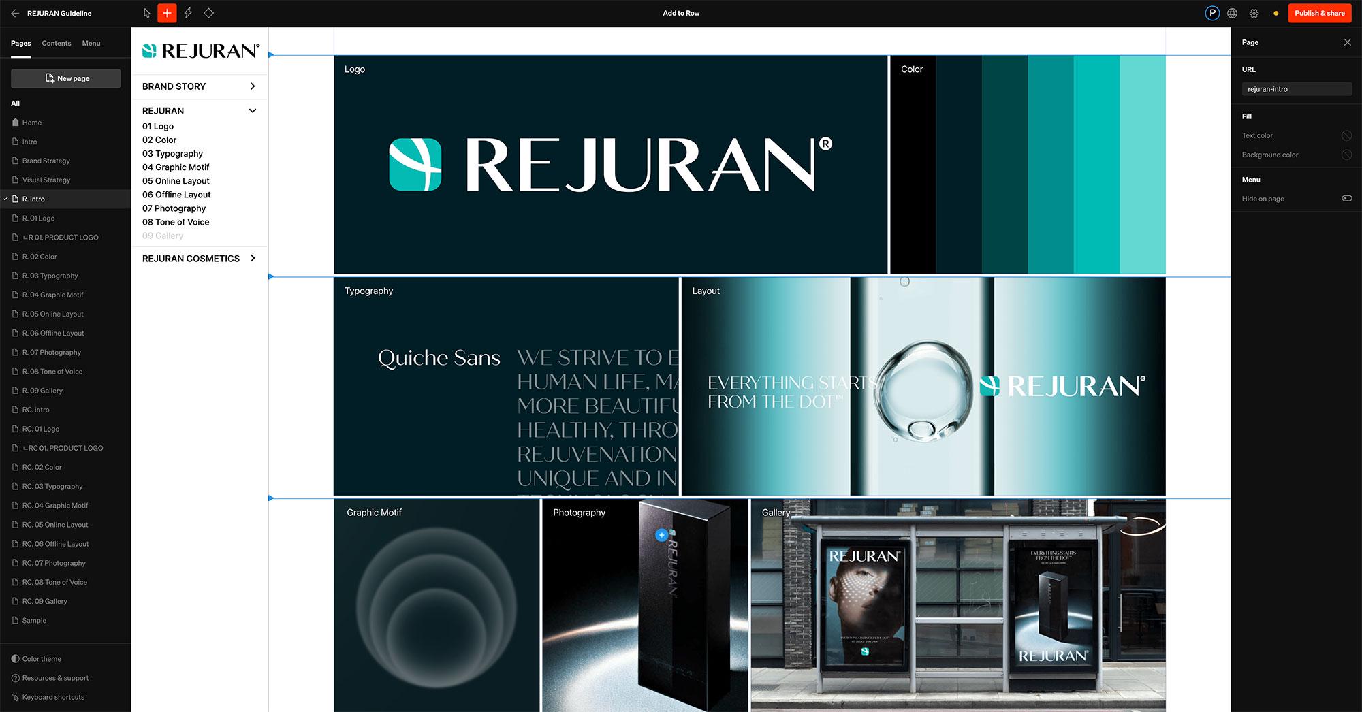Click the yellow status dot
Viewport: 1362px width, 712px height.
pyautogui.click(x=1276, y=13)
